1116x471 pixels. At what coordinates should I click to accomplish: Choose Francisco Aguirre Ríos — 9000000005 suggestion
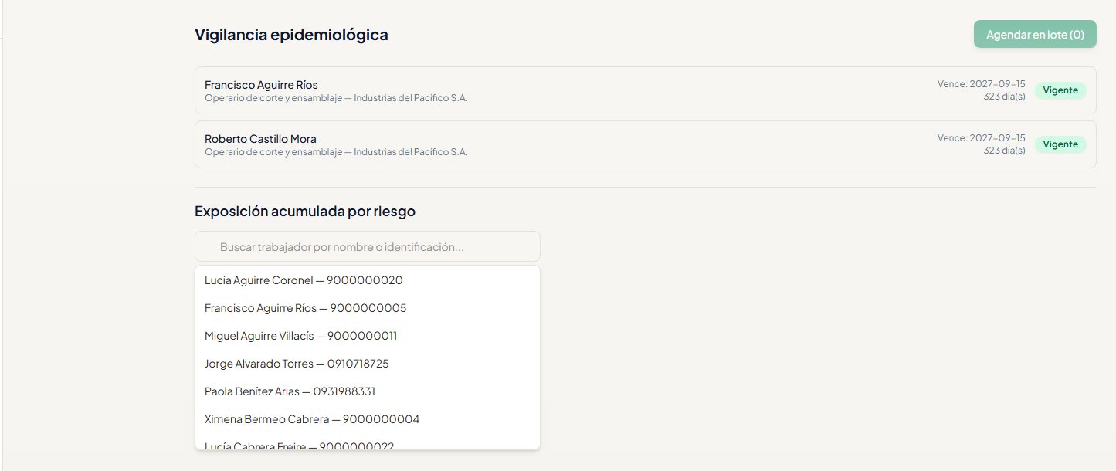point(368,308)
